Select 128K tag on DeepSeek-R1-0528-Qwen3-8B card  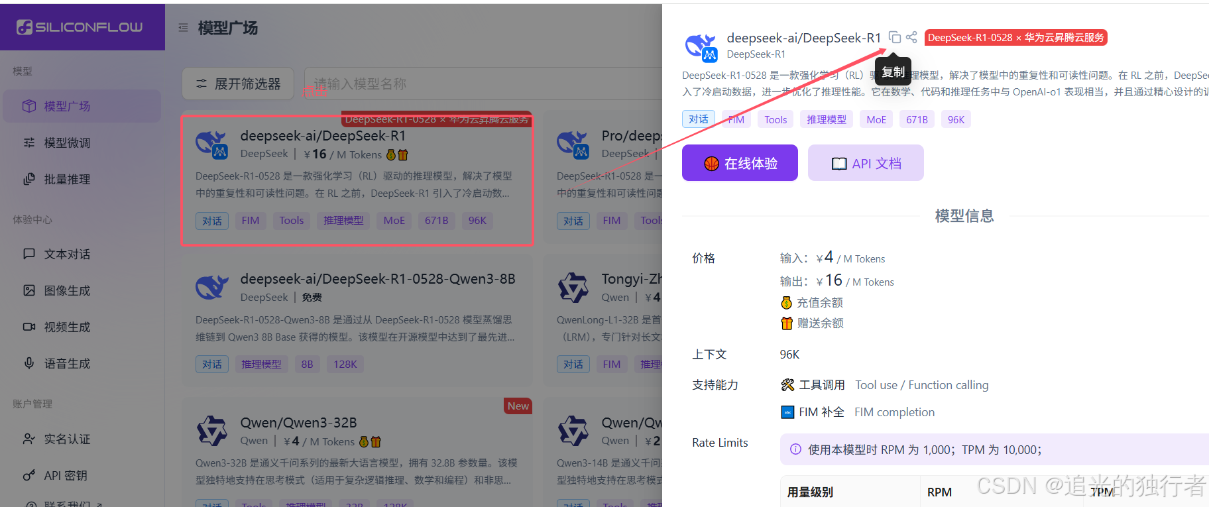(x=345, y=364)
